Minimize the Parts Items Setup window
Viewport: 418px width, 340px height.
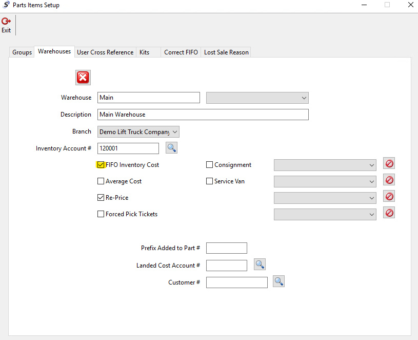pos(364,5)
